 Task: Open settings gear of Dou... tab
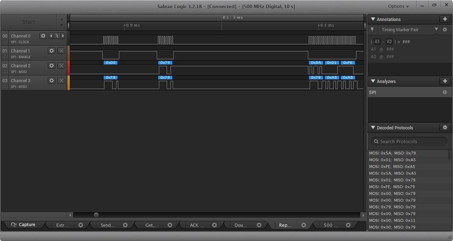point(259,225)
